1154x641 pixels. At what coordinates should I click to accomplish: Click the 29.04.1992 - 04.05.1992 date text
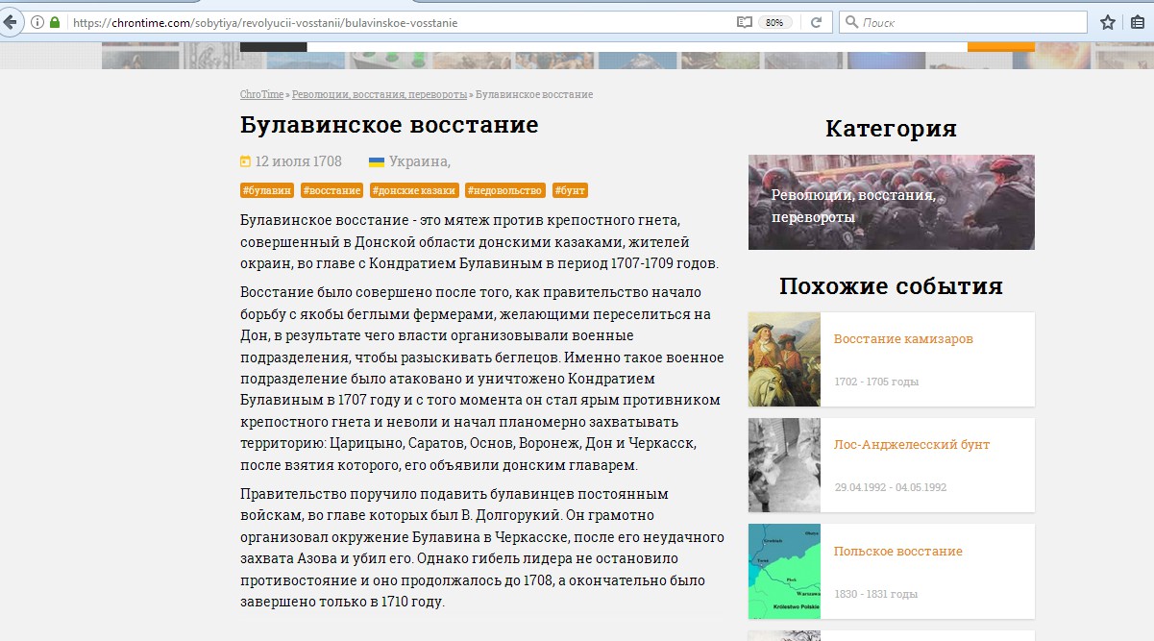[891, 487]
